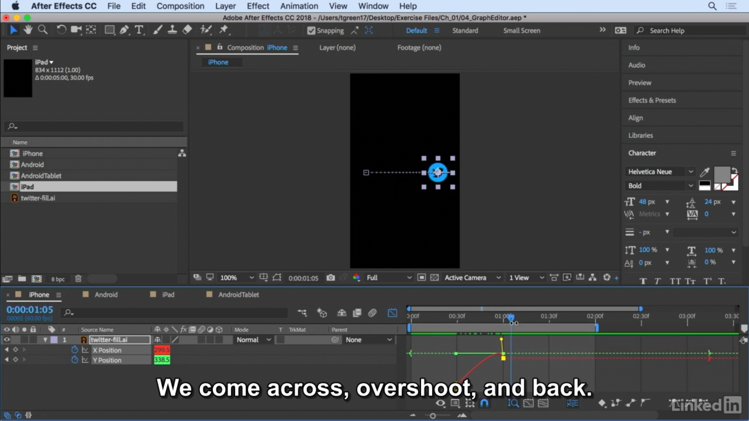
Task: Click the timeline zoom slider
Action: (x=433, y=416)
